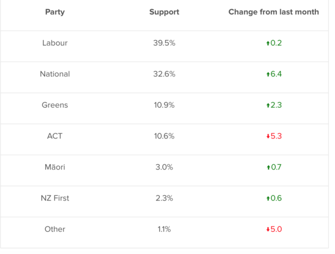Click the green up arrow beside Labour's 0.2
Image resolution: width=335 pixels, height=254 pixels.
(268, 43)
